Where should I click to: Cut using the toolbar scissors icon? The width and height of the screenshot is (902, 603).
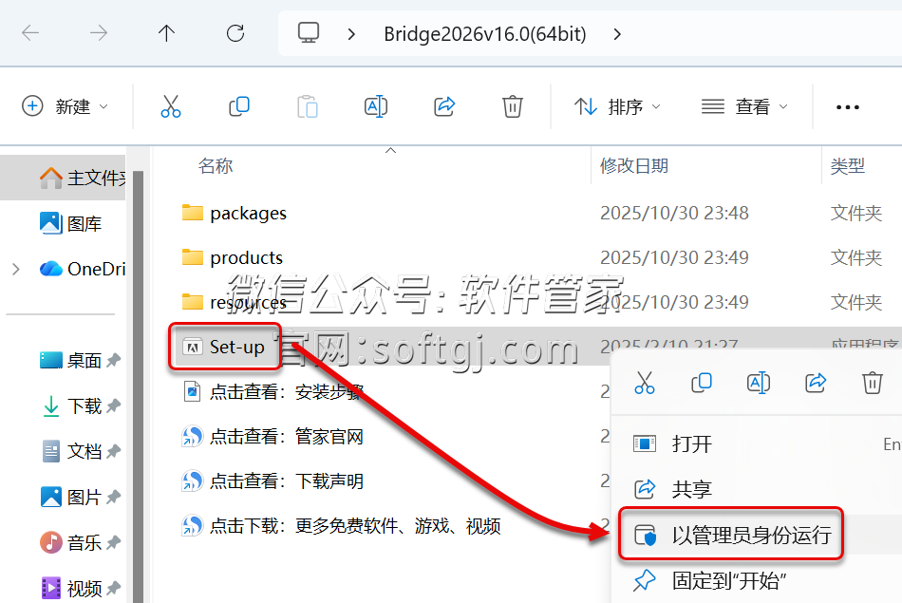[x=170, y=106]
